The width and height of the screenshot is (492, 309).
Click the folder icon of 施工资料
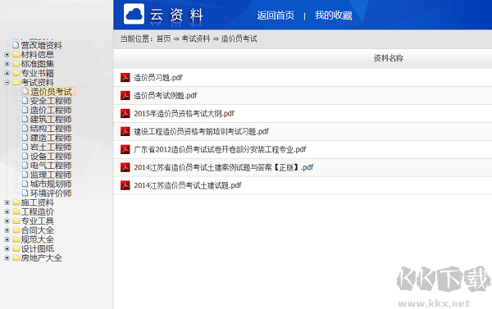click(16, 202)
